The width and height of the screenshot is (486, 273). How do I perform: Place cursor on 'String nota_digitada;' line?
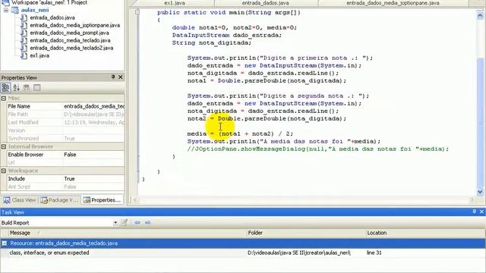pos(212,42)
